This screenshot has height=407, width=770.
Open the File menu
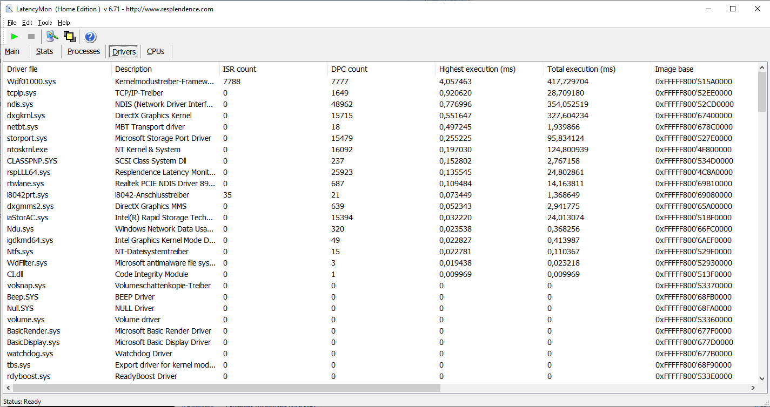click(x=12, y=23)
